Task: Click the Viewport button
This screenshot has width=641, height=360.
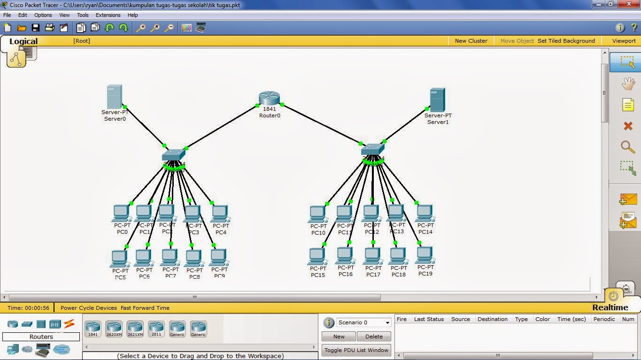Action: 624,41
